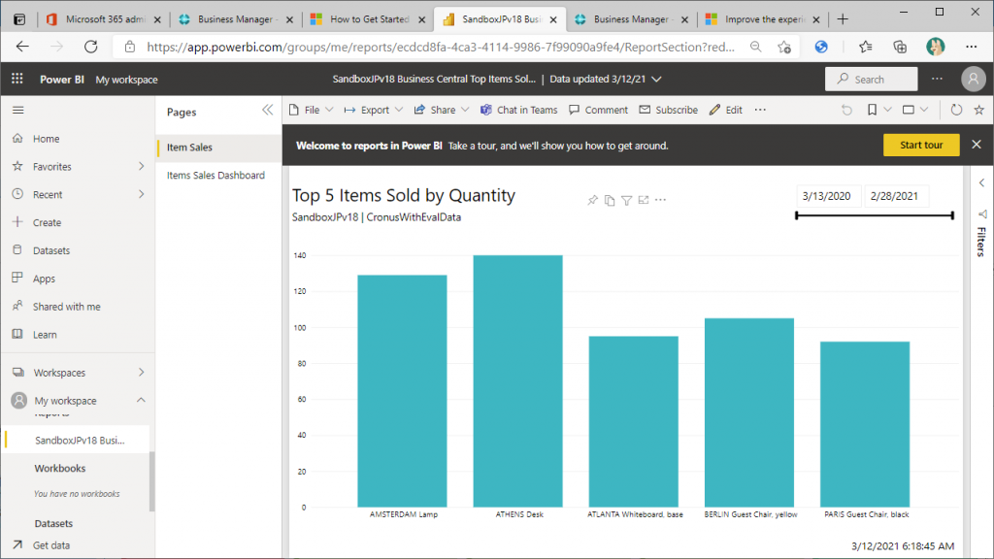This screenshot has width=994, height=559.
Task: Click the end date field 2/28/2021
Action: 894,196
